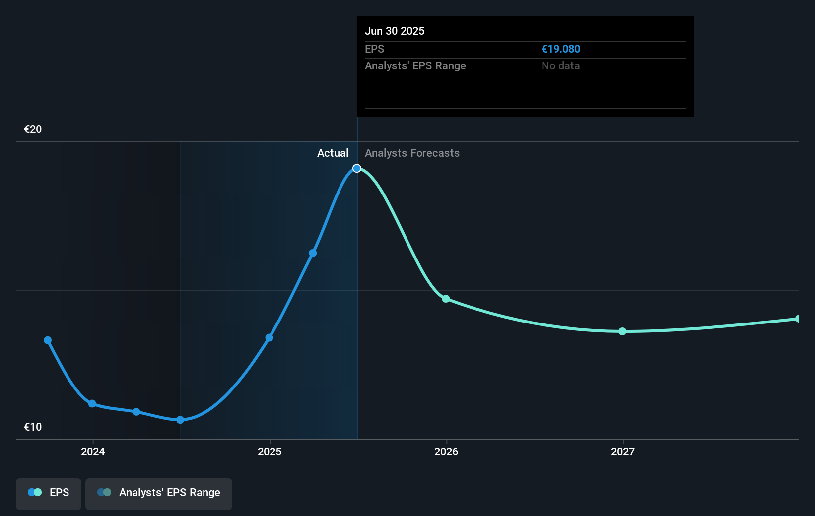Click the 'EPS' row label in the tooltip

coord(375,49)
